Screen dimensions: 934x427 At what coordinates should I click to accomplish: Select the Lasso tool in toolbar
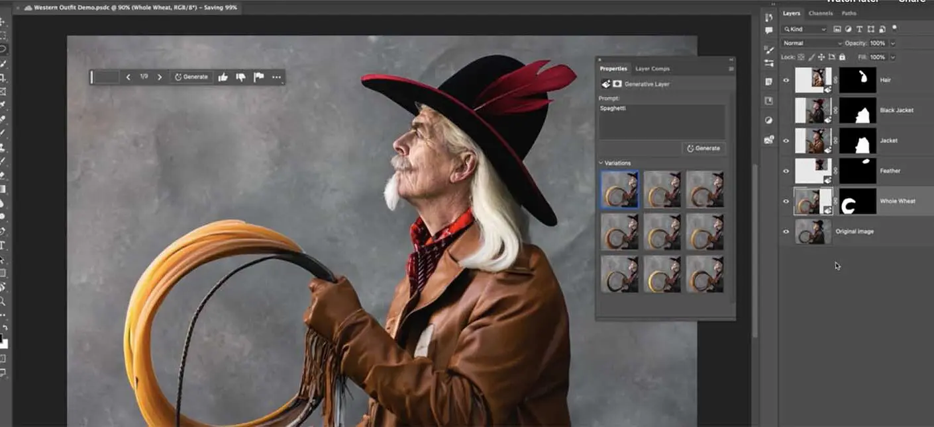tap(3, 50)
